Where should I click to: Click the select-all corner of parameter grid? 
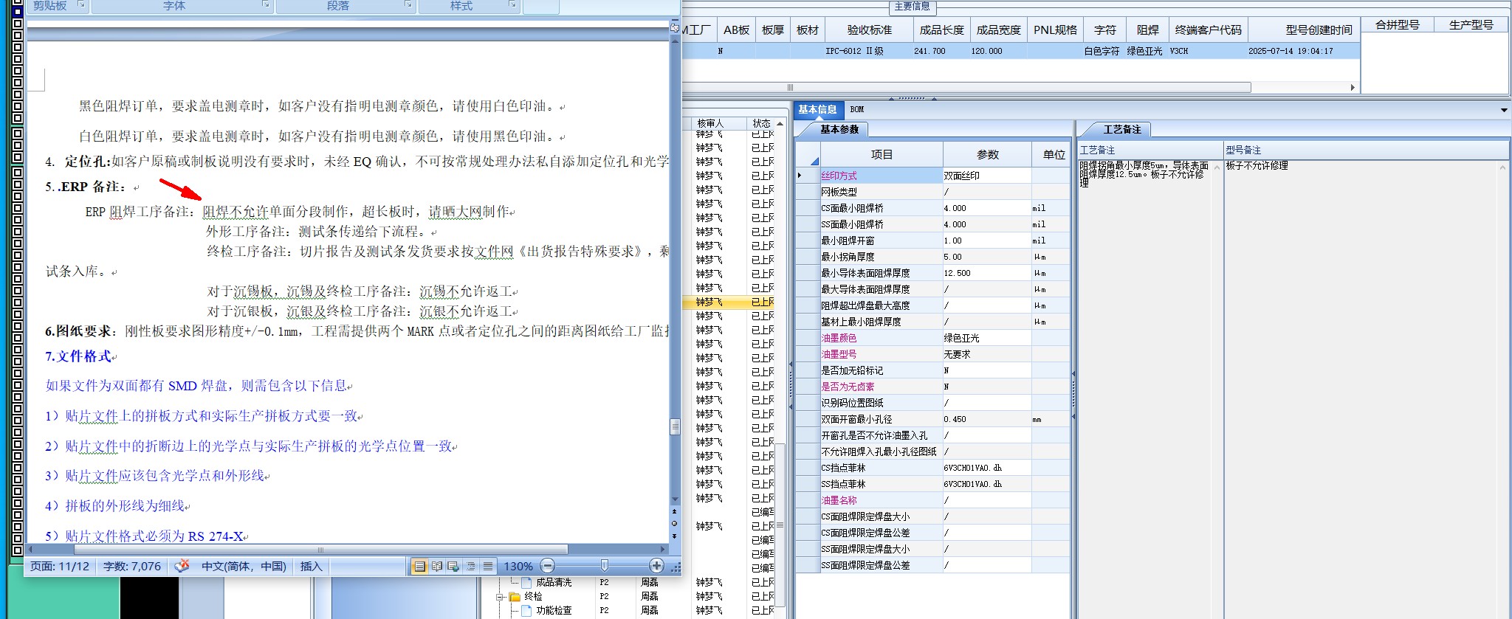coord(808,154)
